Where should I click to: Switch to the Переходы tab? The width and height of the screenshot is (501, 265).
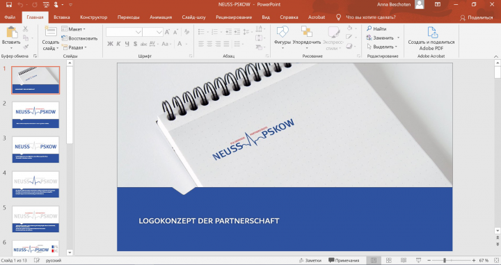coord(129,17)
